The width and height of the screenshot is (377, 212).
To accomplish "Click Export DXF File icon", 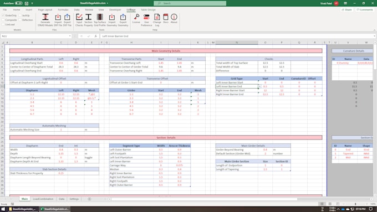I will click(67, 17).
